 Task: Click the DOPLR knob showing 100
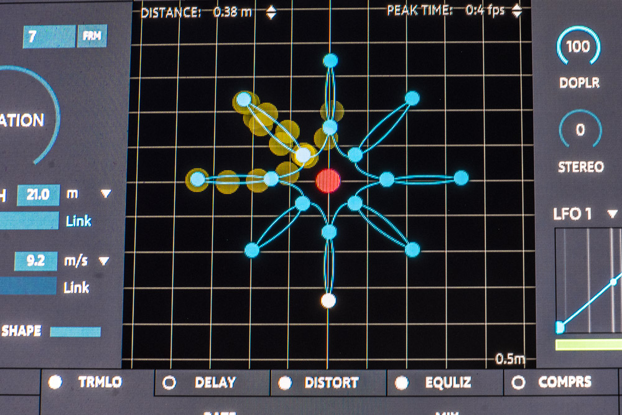[578, 47]
